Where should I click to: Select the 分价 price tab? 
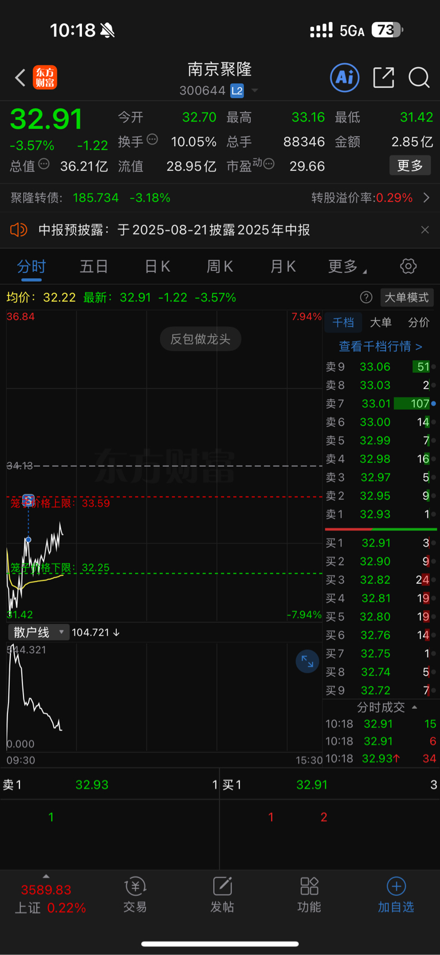click(418, 322)
